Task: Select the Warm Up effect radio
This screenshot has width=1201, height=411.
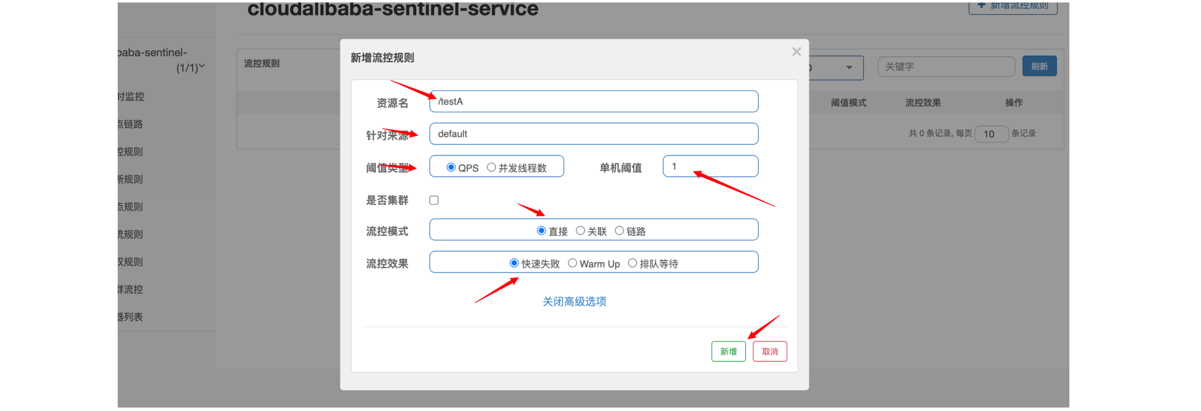Action: coord(572,263)
